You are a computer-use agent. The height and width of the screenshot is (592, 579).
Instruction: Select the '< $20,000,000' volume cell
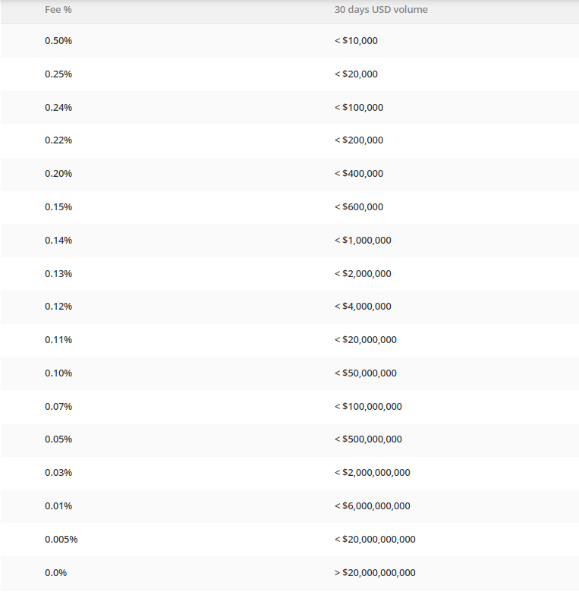pyautogui.click(x=365, y=340)
